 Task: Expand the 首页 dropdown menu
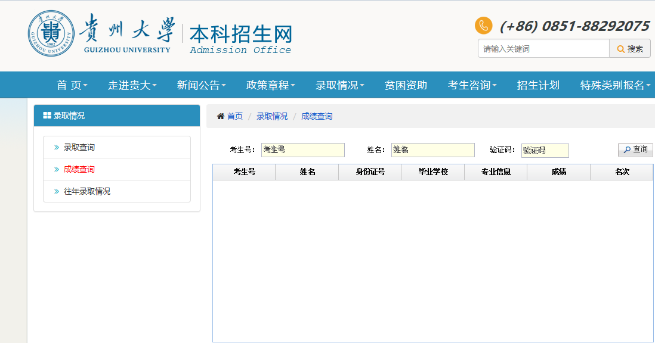(x=72, y=85)
